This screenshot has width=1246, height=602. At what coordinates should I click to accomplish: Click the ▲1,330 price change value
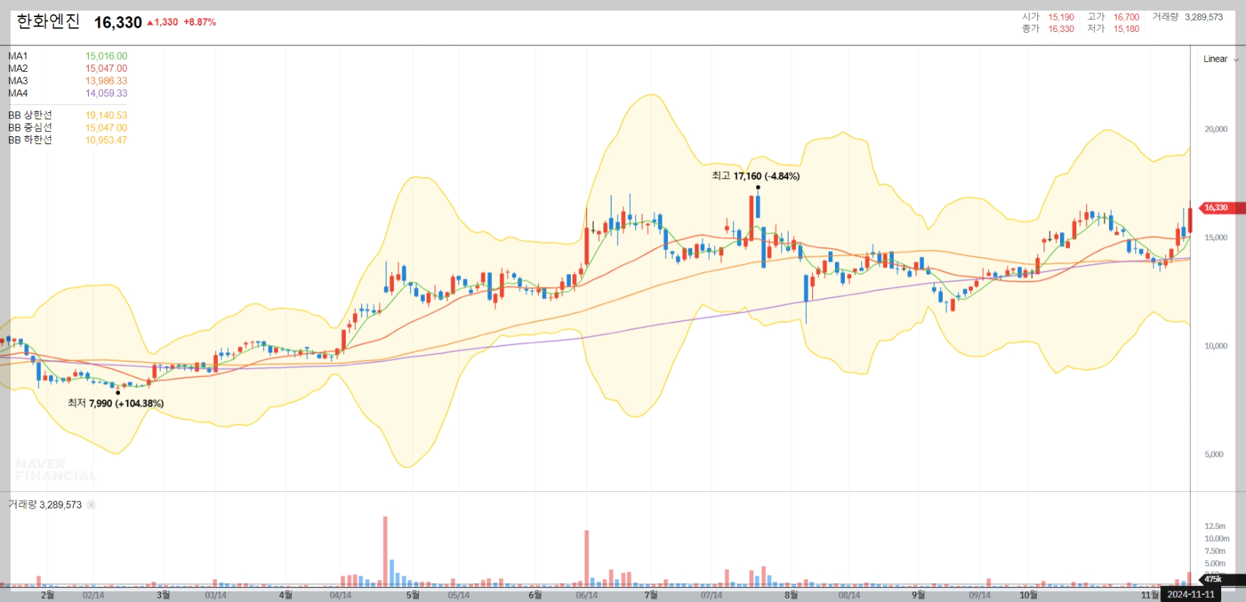click(163, 22)
